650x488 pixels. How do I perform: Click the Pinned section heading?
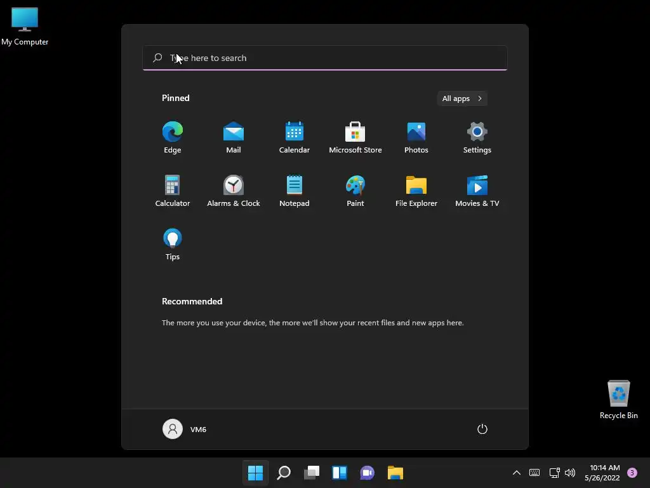click(176, 98)
